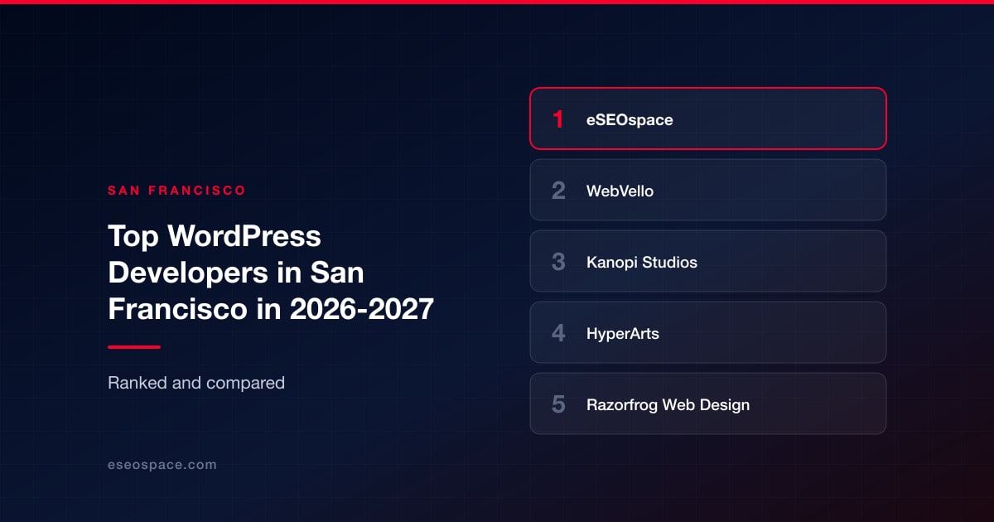Click the HyperArts list entry
This screenshot has height=522, width=994.
(708, 332)
